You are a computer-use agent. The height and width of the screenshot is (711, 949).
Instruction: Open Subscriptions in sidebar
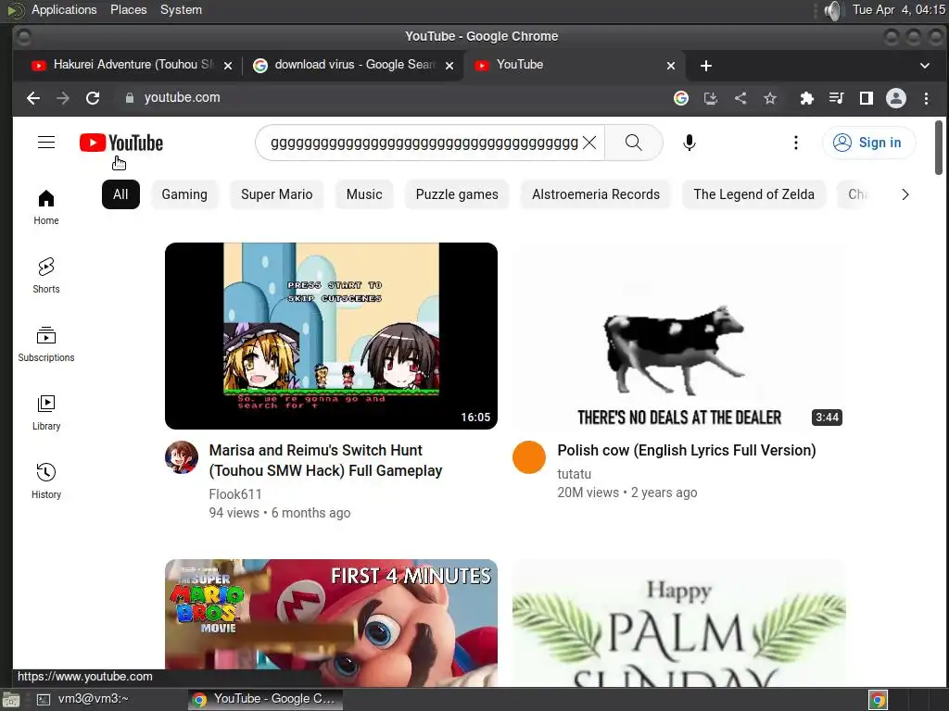click(x=46, y=344)
